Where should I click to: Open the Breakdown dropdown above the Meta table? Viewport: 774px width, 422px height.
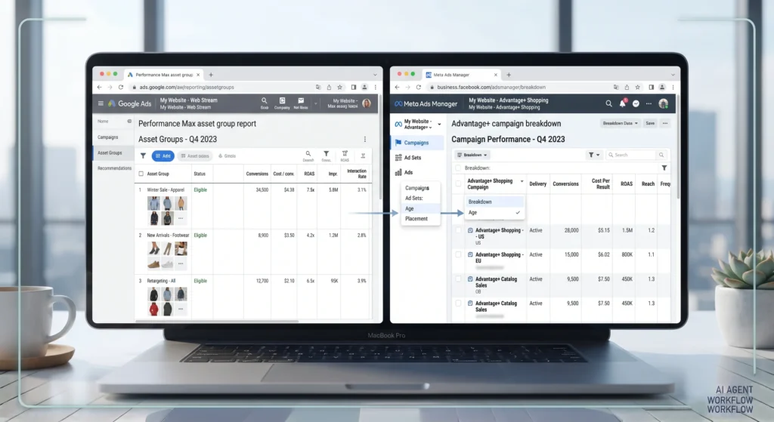click(472, 155)
